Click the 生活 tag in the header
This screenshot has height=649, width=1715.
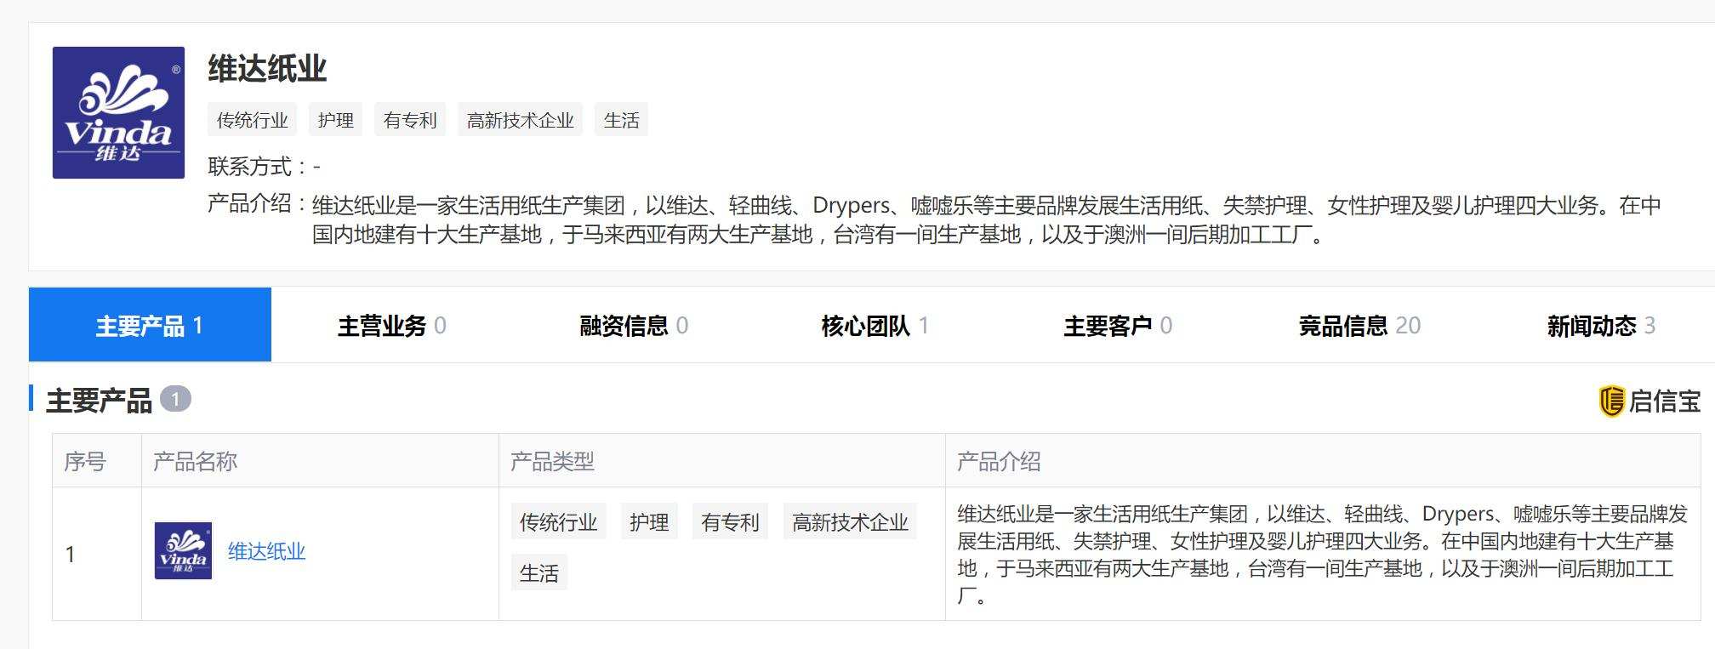(621, 120)
